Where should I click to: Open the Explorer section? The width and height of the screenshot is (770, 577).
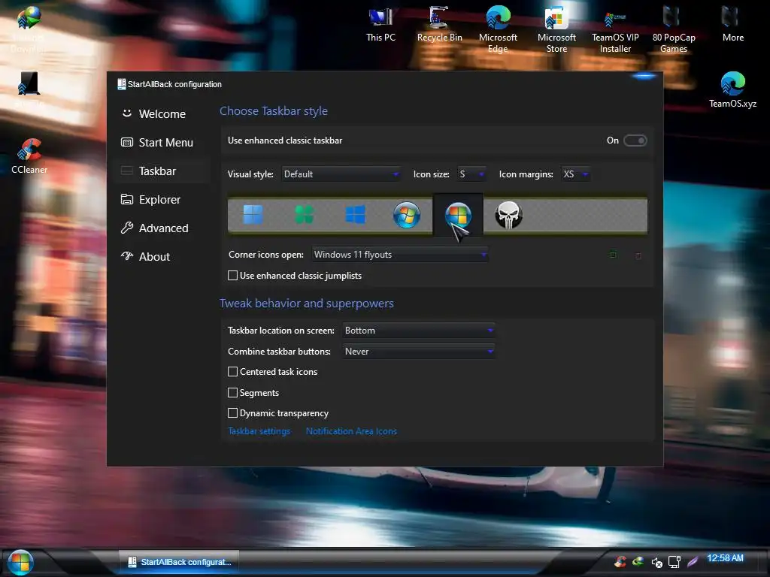pos(162,199)
